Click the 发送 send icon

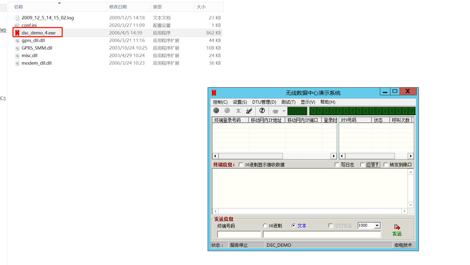[397, 228]
